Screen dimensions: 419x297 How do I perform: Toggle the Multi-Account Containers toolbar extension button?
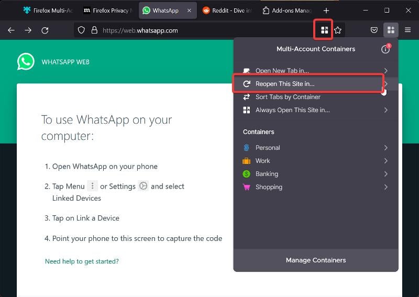tap(391, 30)
